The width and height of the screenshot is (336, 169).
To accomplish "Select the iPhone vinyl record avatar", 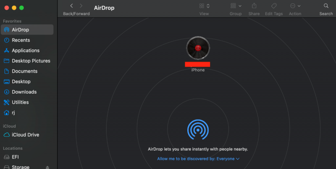I will [198, 48].
